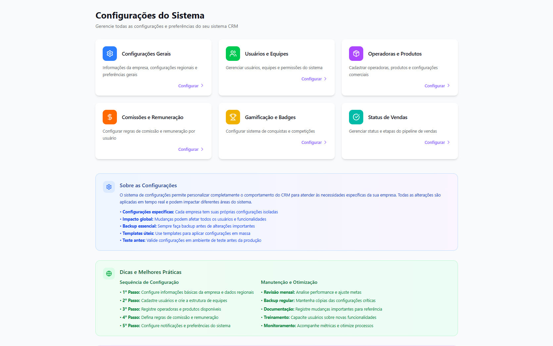
Task: Click the globe icon beside Dicas e Melhores Práticas
Action: (x=109, y=274)
